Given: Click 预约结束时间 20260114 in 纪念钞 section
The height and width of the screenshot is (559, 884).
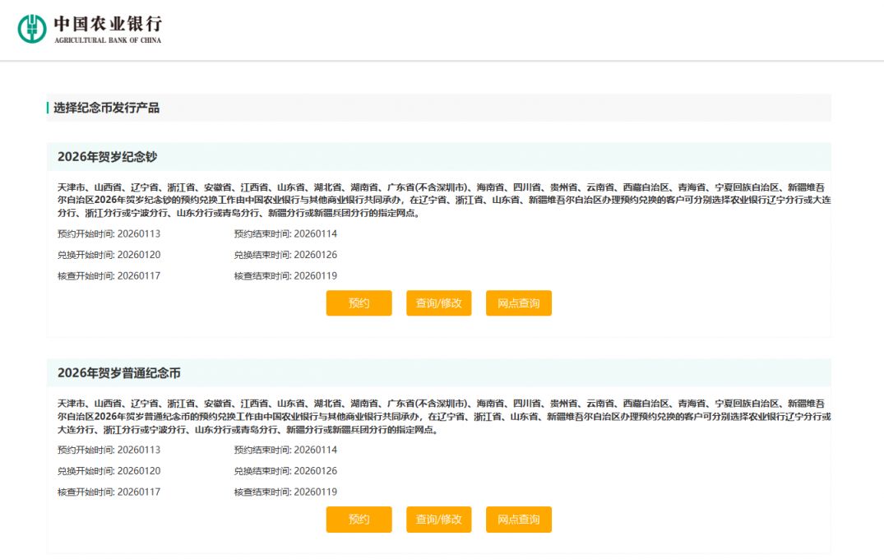Looking at the screenshot, I should tap(285, 233).
